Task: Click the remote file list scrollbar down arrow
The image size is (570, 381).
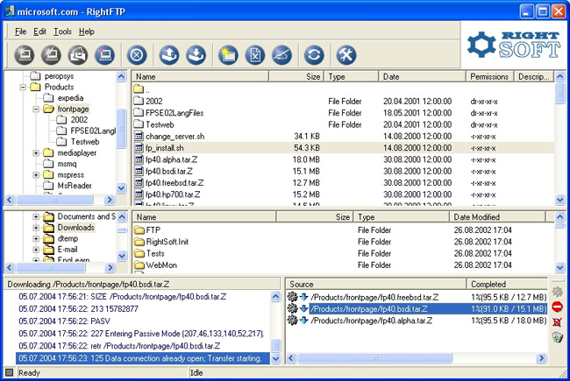Action: pos(559,200)
